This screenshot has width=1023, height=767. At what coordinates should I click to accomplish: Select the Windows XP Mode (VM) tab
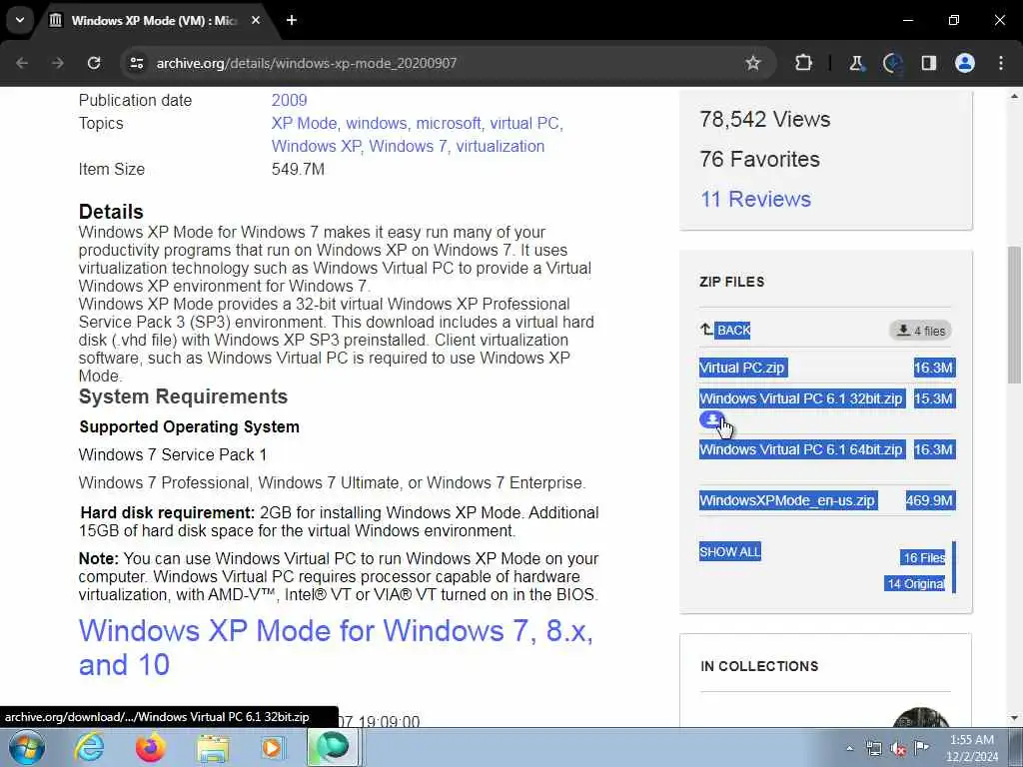[x=153, y=20]
